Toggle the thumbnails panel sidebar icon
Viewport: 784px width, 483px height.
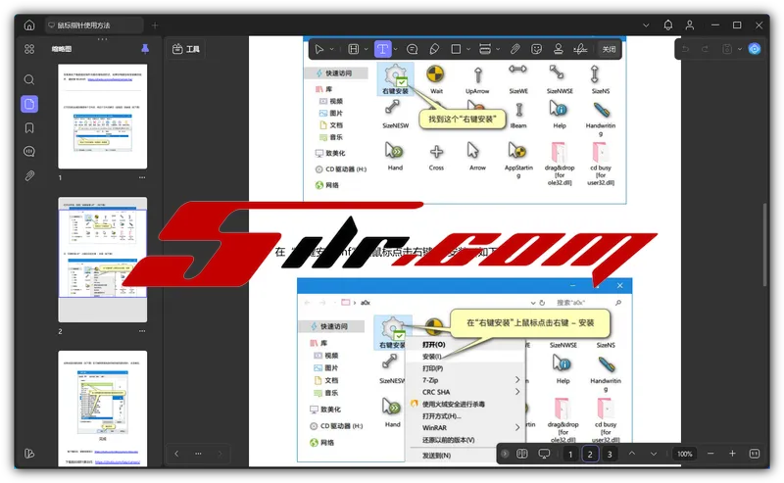tap(29, 104)
